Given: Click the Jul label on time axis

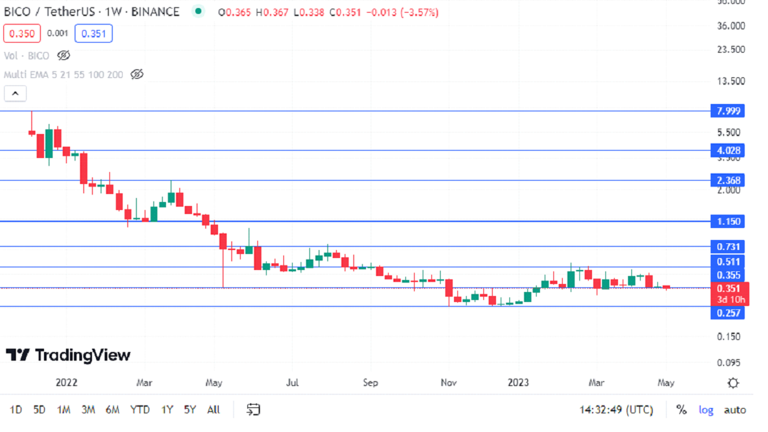Looking at the screenshot, I should point(293,383).
